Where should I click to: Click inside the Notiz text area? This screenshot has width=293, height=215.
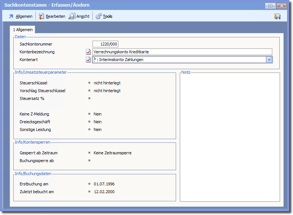point(229,137)
